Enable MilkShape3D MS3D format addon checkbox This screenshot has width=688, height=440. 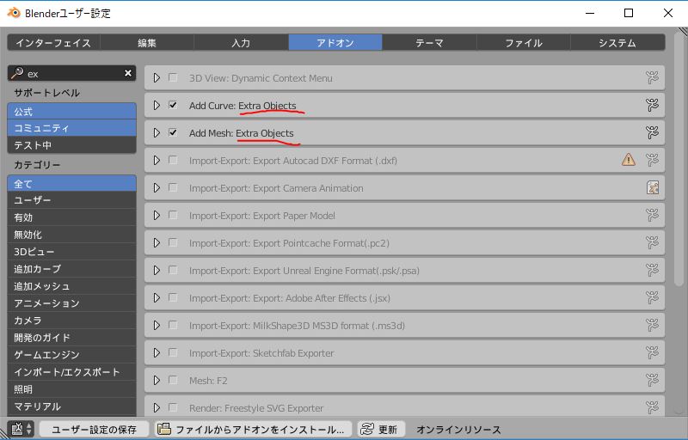coord(173,325)
